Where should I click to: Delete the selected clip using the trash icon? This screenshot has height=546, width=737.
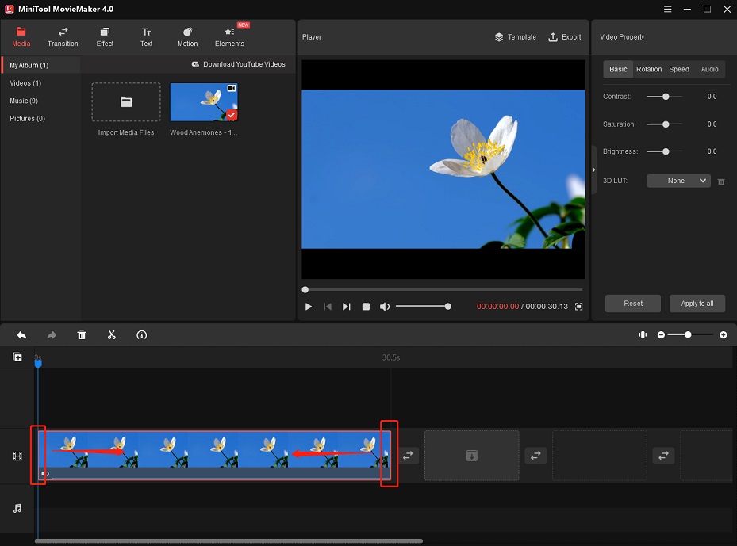tap(82, 335)
